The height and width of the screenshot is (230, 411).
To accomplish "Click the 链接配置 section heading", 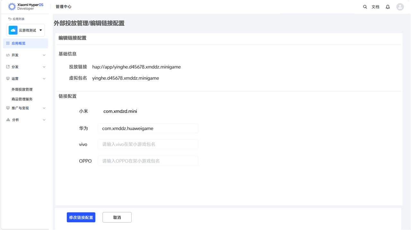I will point(67,96).
